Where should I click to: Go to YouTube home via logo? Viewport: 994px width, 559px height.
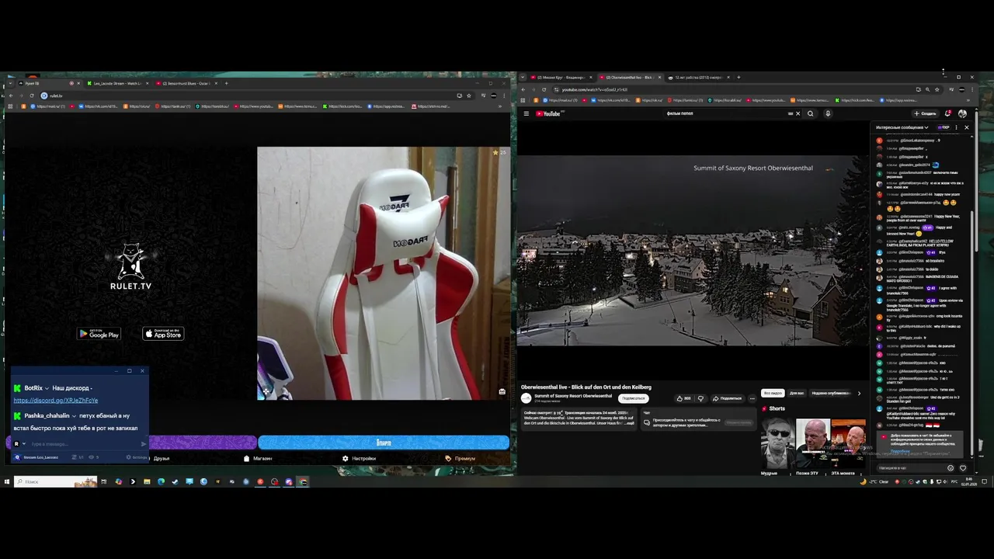(x=548, y=113)
